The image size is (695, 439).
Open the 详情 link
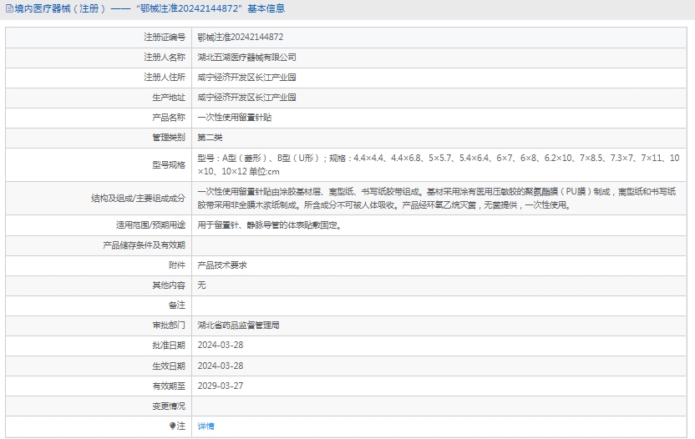click(205, 426)
